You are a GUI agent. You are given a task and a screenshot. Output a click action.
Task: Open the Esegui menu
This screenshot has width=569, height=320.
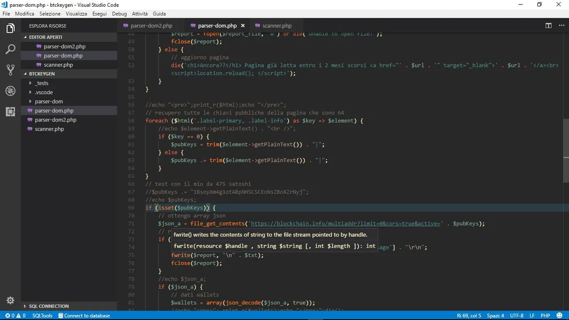pos(100,14)
